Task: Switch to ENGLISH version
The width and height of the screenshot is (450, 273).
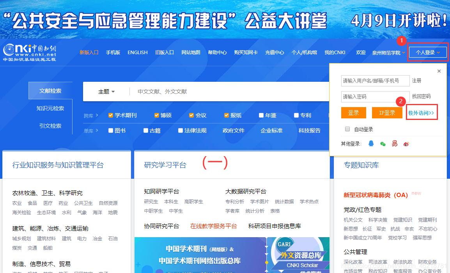Action: (138, 53)
